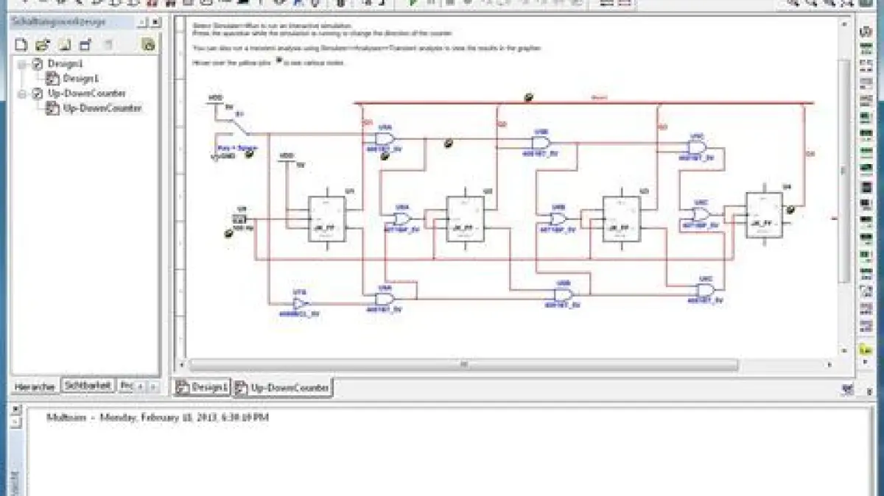The height and width of the screenshot is (496, 884).
Task: Click the save icon in design toolbox
Action: (65, 45)
